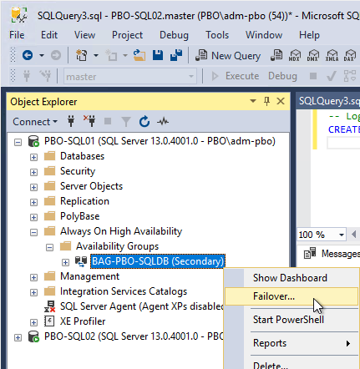Expand the Databases folder
This screenshot has width=360, height=369.
[x=33, y=157]
